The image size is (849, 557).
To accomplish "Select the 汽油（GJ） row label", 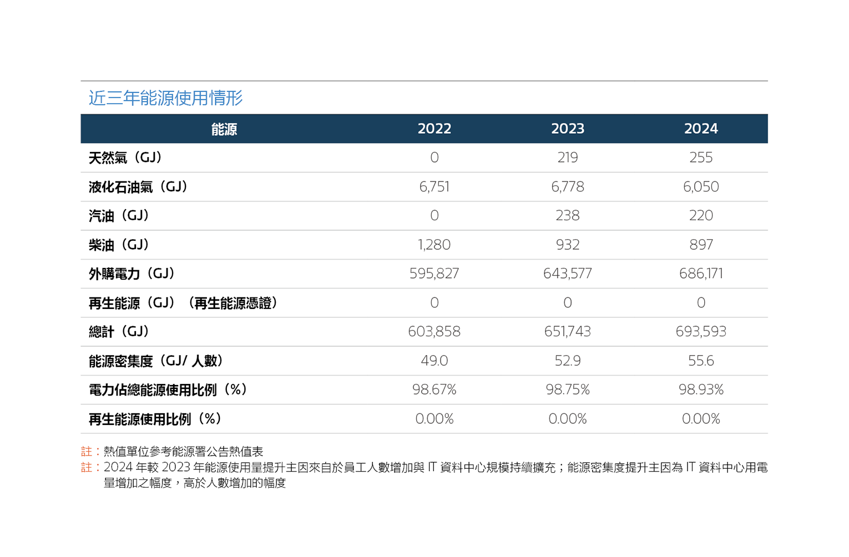I will pos(119,216).
